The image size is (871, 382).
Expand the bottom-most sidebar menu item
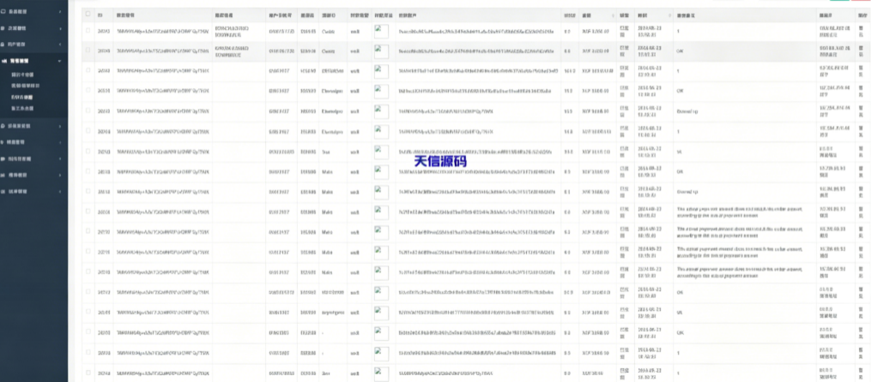pyautogui.click(x=33, y=191)
